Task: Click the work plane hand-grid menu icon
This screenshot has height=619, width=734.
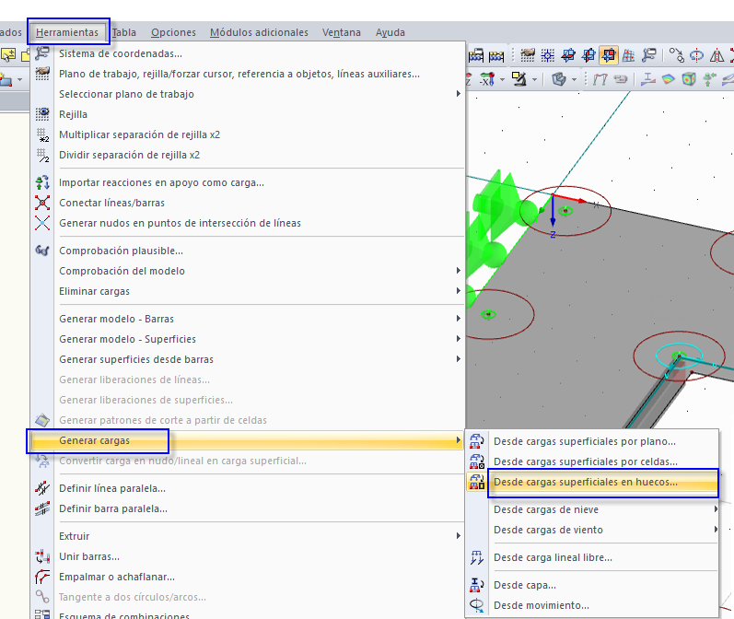Action: (x=42, y=74)
